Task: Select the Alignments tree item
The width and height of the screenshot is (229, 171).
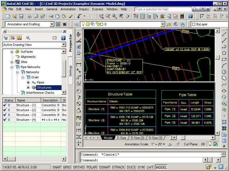Action: click(28, 57)
